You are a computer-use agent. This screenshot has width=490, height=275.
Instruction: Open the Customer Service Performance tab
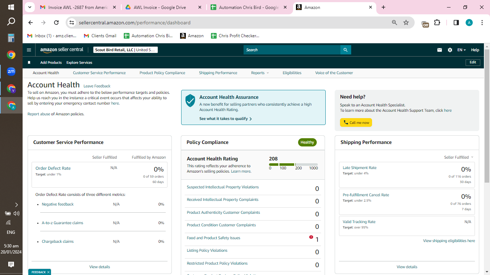(99, 73)
